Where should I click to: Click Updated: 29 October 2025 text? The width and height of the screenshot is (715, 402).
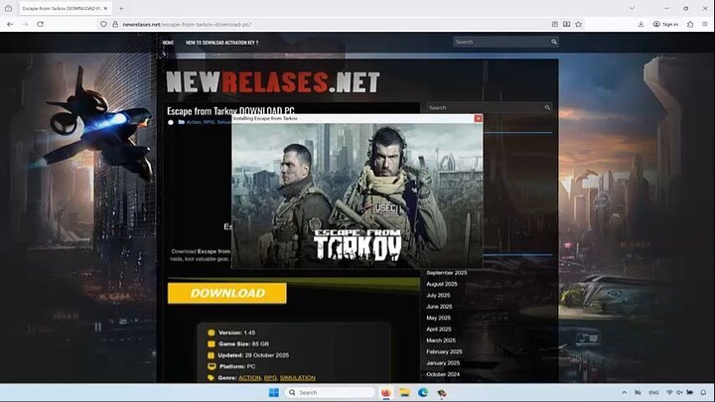[253, 355]
